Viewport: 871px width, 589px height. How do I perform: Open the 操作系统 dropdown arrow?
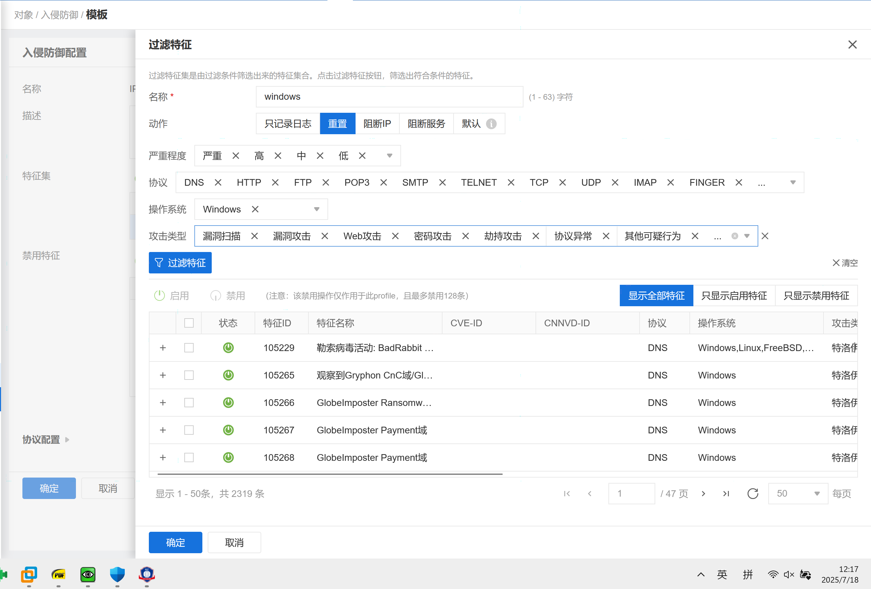coord(317,209)
